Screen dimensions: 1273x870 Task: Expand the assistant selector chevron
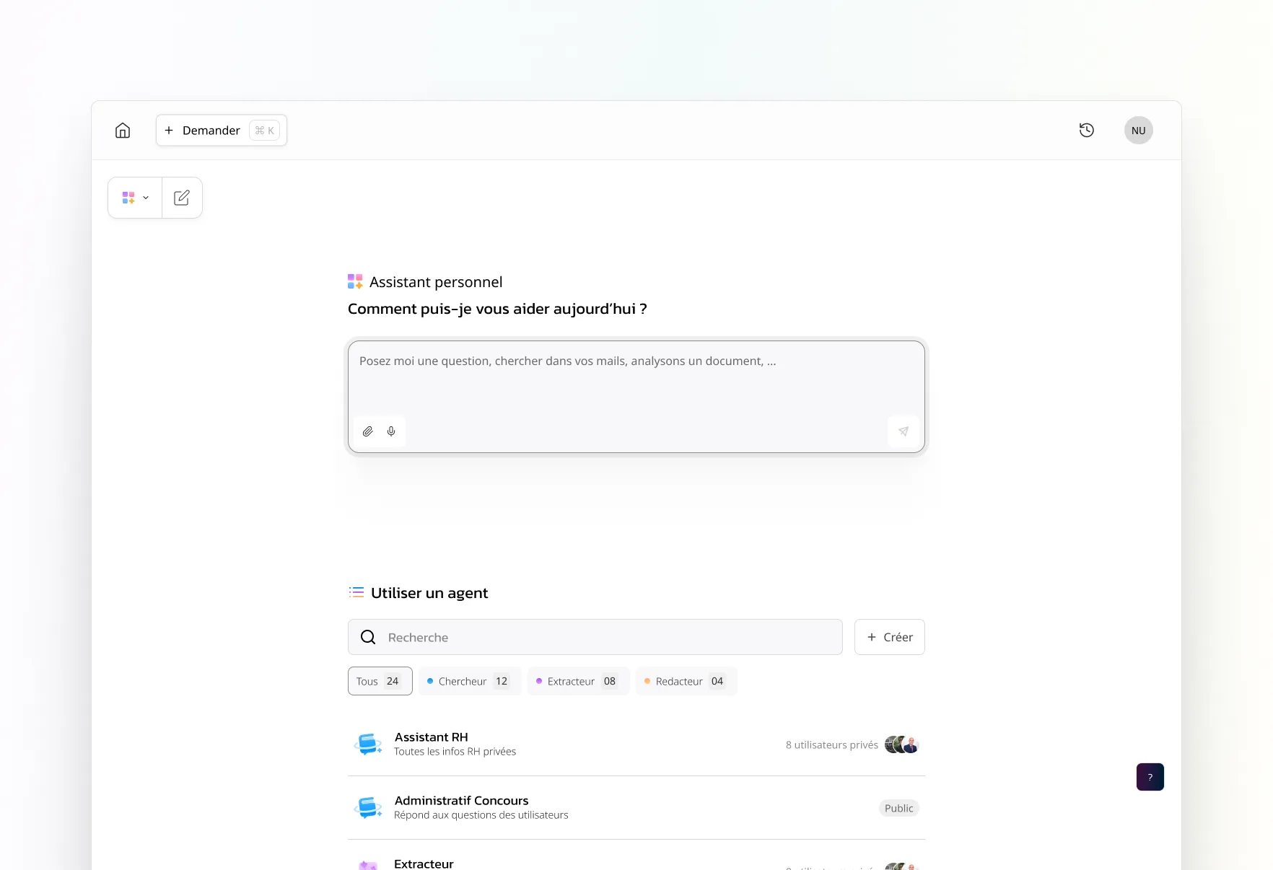145,197
